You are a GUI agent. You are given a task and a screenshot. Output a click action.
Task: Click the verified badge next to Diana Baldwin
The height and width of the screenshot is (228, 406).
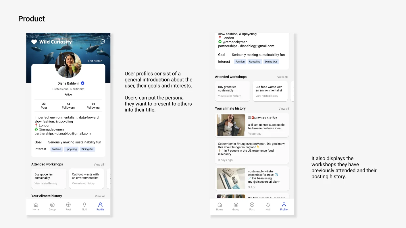coord(82,83)
